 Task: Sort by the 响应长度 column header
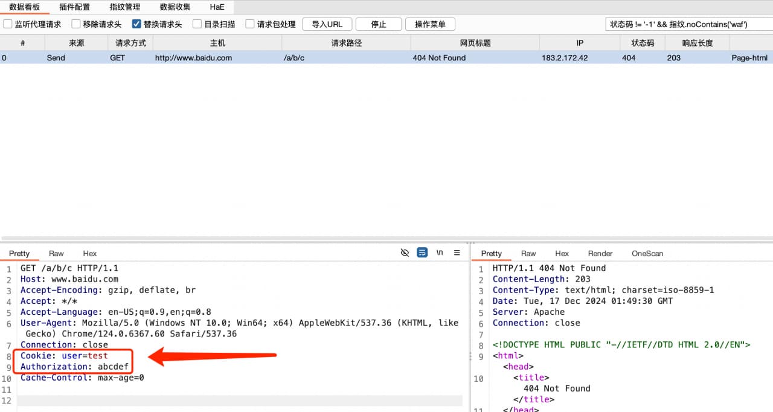click(698, 43)
